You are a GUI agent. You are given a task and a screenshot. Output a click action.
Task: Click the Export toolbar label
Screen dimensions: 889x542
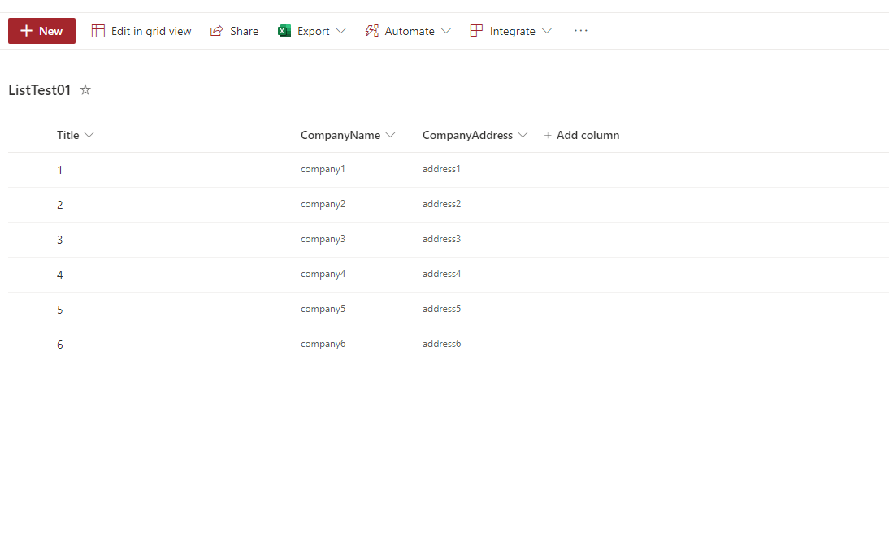click(x=314, y=31)
